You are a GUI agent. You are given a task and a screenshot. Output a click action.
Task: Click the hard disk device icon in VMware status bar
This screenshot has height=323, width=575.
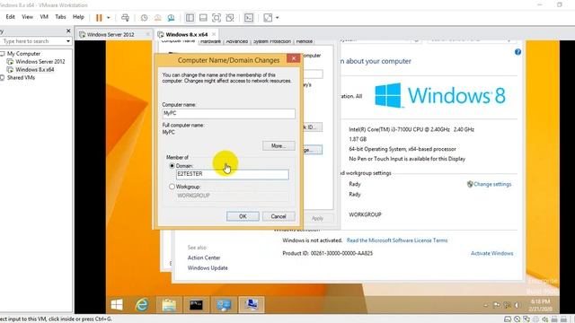pyautogui.click(x=508, y=319)
